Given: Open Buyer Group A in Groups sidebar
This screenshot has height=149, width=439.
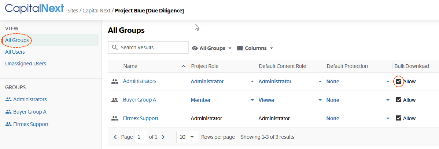Looking at the screenshot, I should (30, 112).
